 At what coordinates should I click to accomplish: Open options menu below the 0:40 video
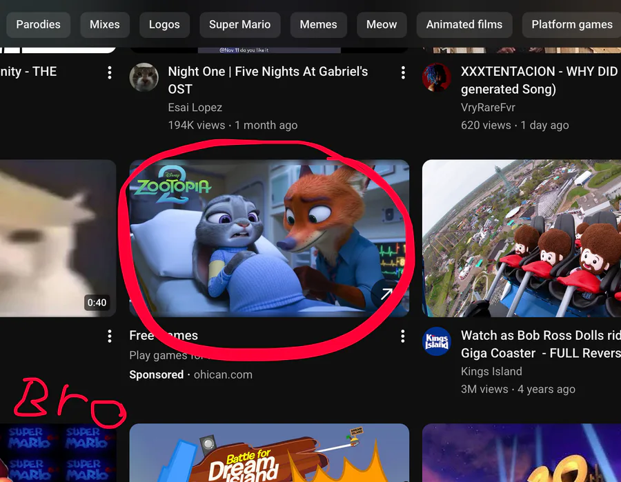[109, 337]
